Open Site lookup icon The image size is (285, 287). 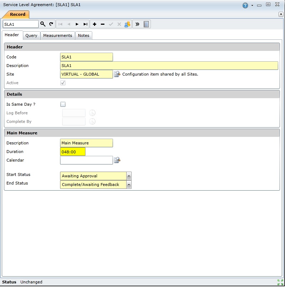(x=117, y=74)
